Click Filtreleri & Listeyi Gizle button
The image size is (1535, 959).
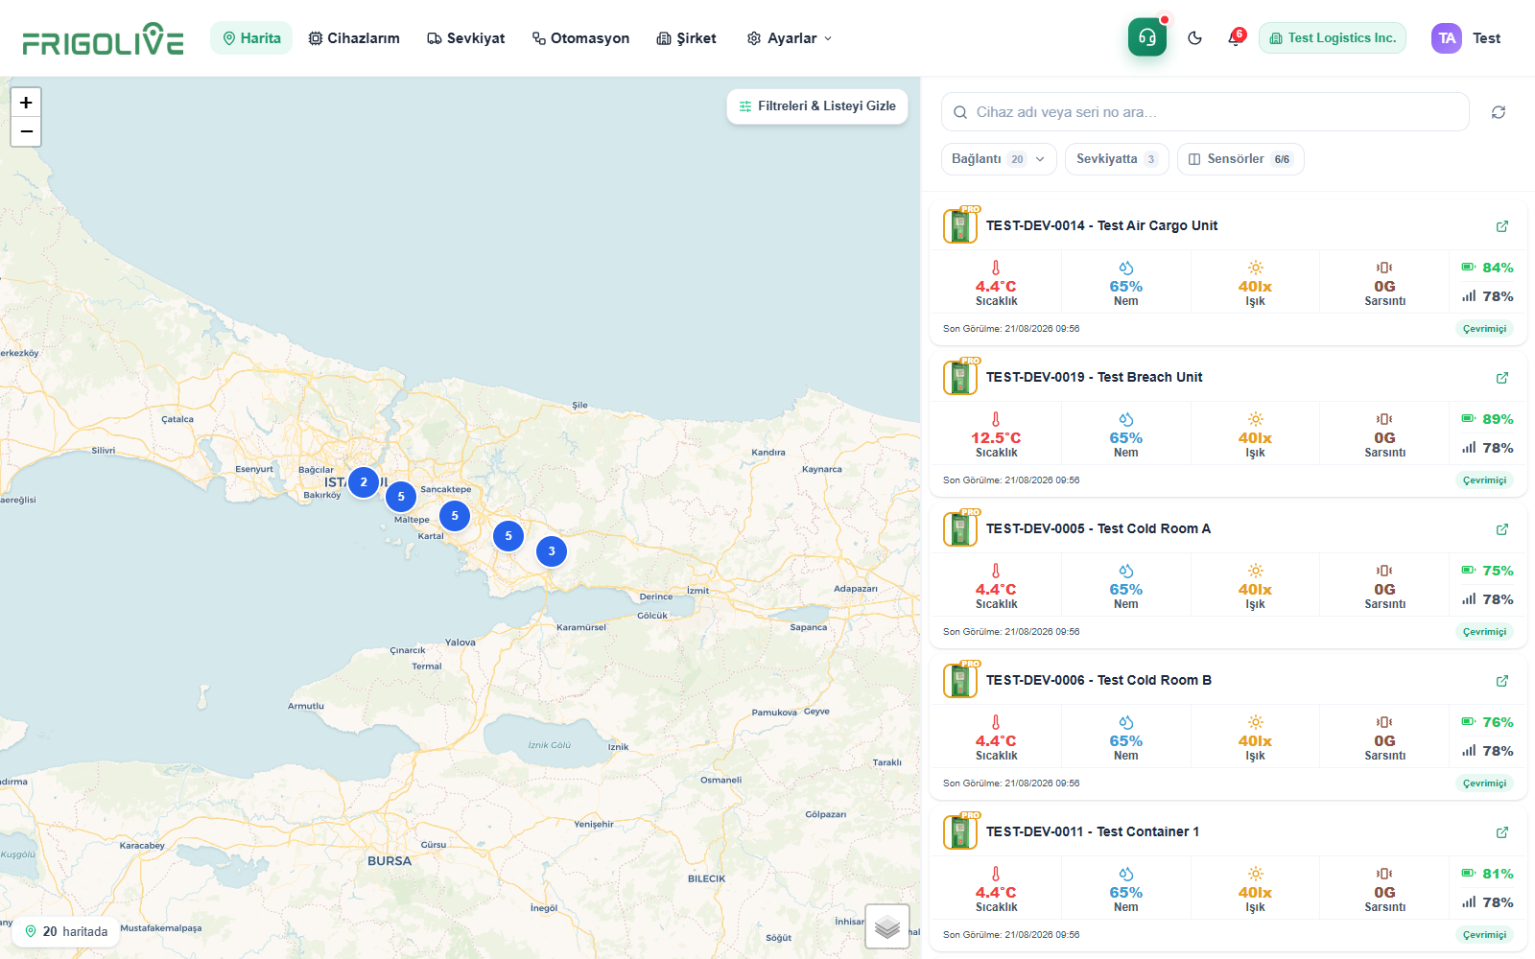click(817, 106)
